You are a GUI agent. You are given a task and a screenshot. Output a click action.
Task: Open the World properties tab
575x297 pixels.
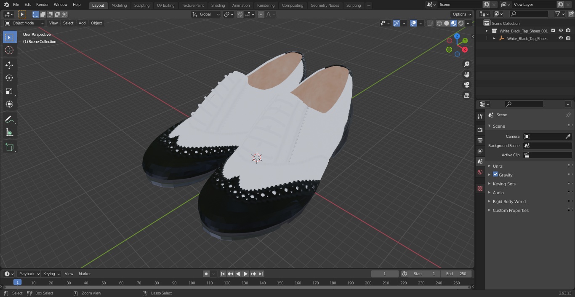pos(480,172)
